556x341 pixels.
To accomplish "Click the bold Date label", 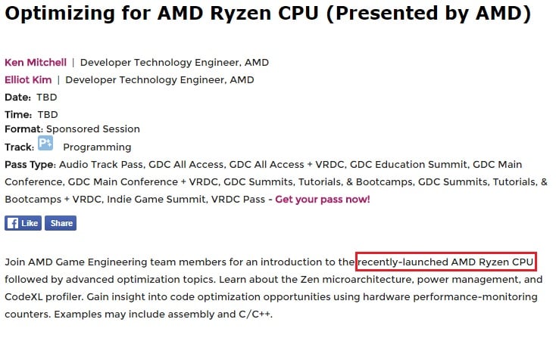I will (17, 97).
